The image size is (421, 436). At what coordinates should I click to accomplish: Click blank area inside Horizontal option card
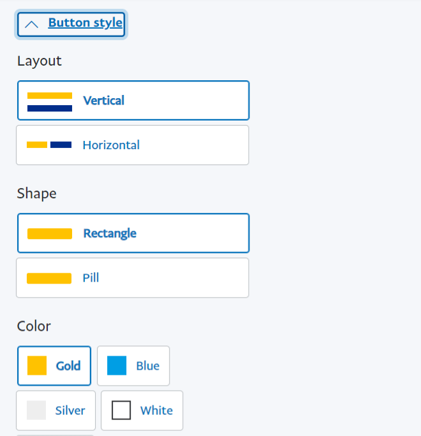tap(195, 145)
